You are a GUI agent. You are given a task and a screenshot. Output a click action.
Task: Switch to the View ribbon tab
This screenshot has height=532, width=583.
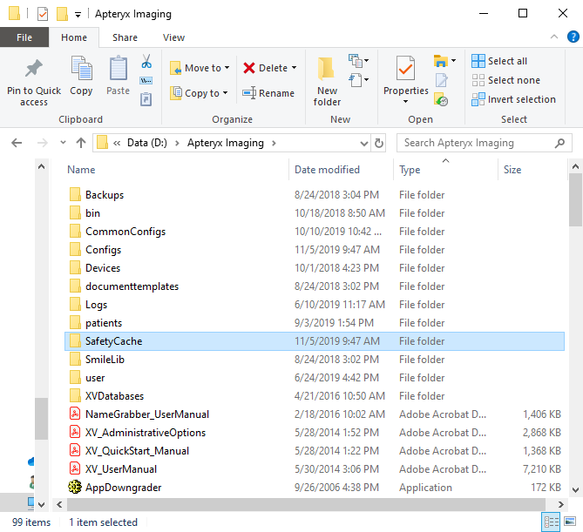pos(173,37)
